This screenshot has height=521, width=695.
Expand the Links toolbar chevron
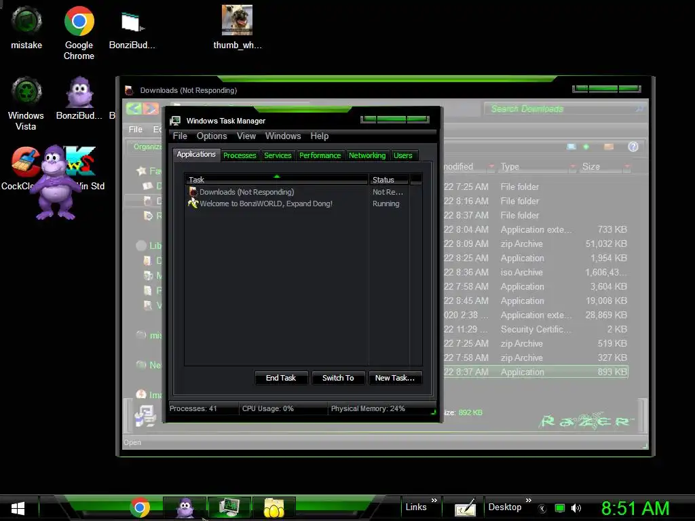434,501
